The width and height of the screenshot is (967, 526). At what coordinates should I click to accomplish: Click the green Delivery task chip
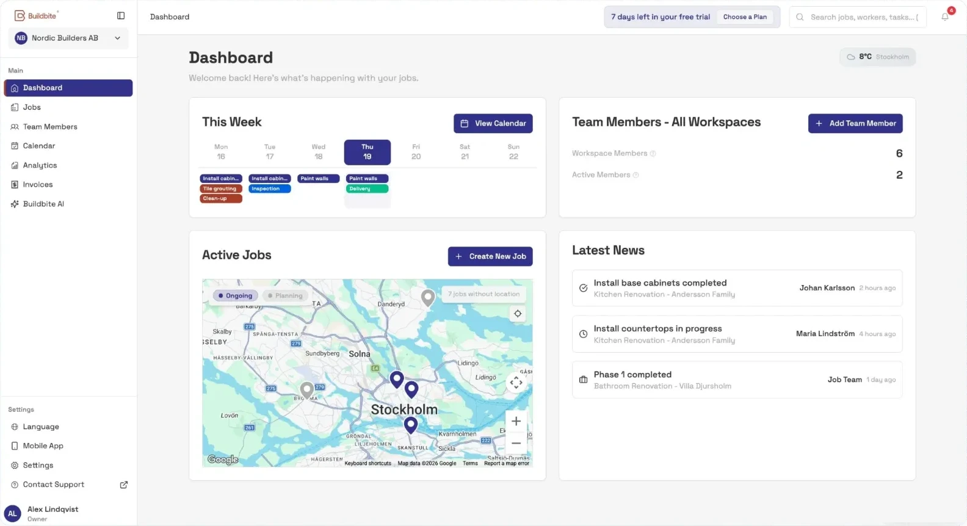tap(368, 189)
